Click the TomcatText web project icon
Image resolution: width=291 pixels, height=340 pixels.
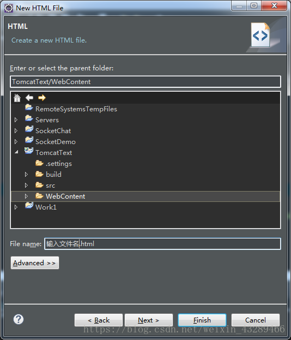(29, 151)
